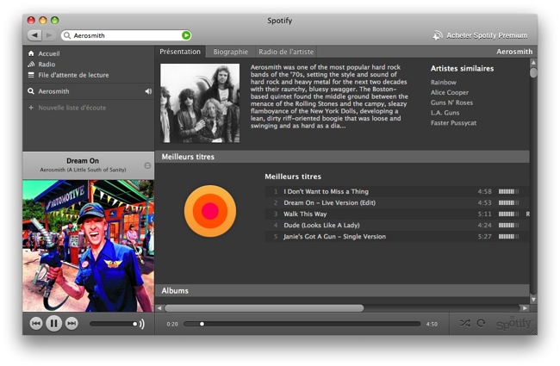Click the Meilleurs titres section header
The height and width of the screenshot is (366, 560).
342,157
